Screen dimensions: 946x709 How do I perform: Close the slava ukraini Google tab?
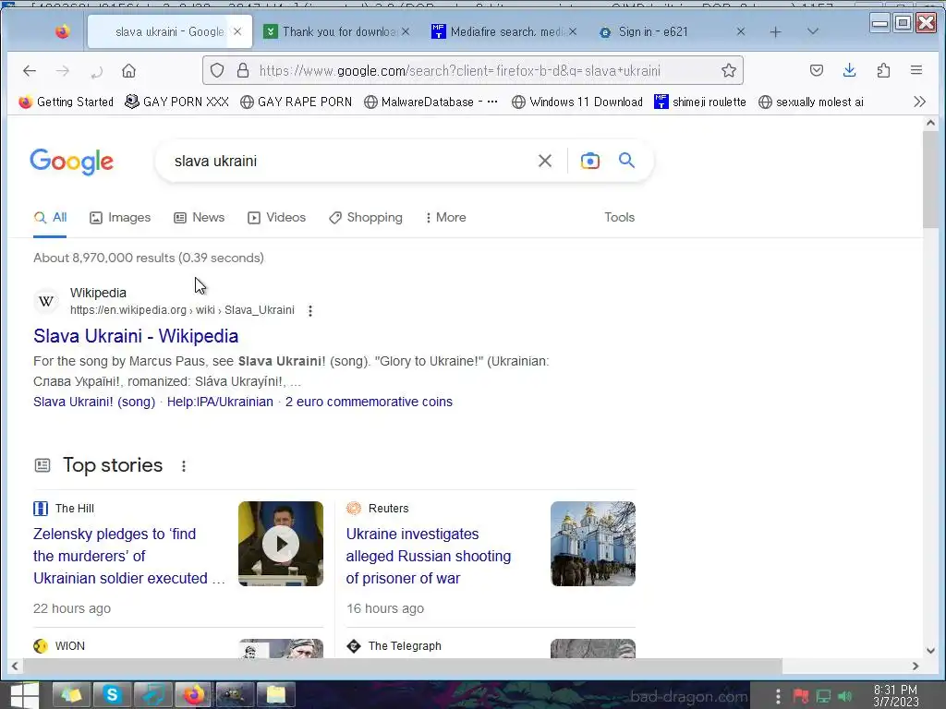point(237,32)
